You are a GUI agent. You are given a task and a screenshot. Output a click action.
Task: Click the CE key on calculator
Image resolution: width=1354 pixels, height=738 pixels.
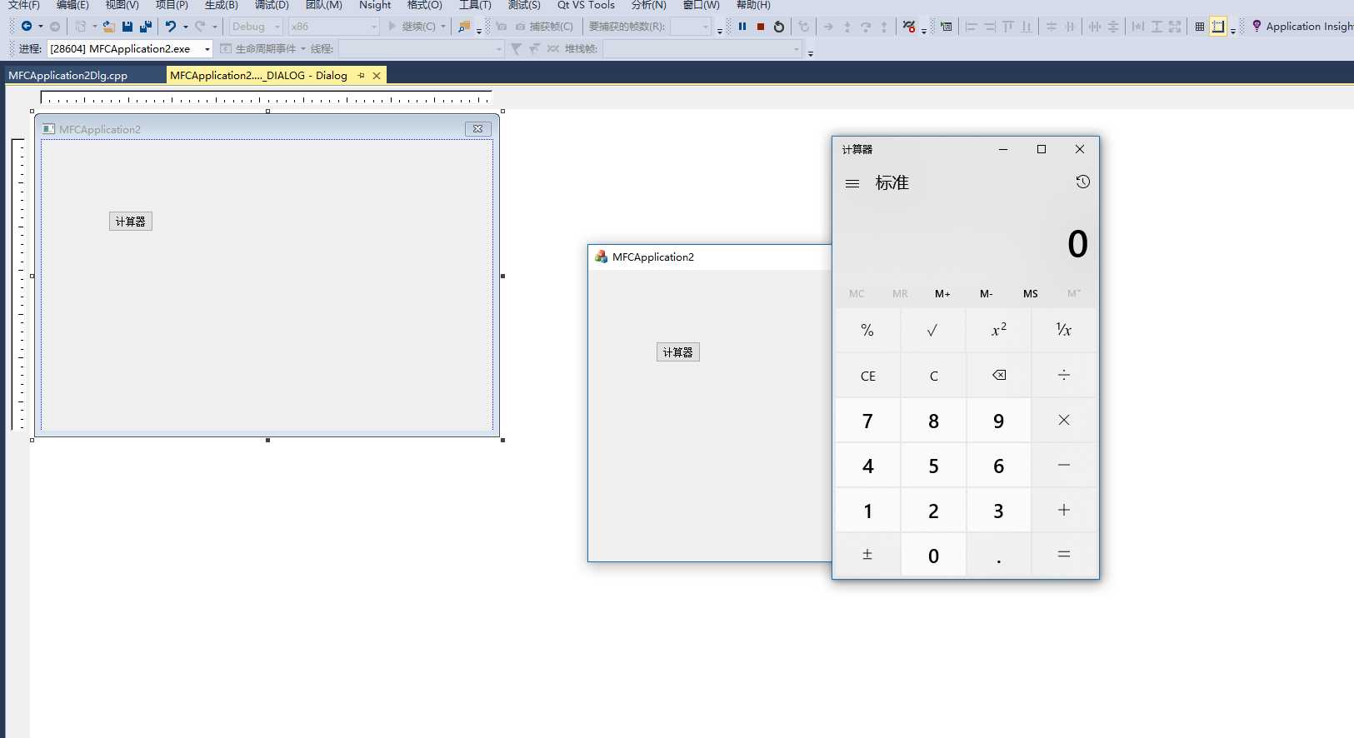(867, 375)
